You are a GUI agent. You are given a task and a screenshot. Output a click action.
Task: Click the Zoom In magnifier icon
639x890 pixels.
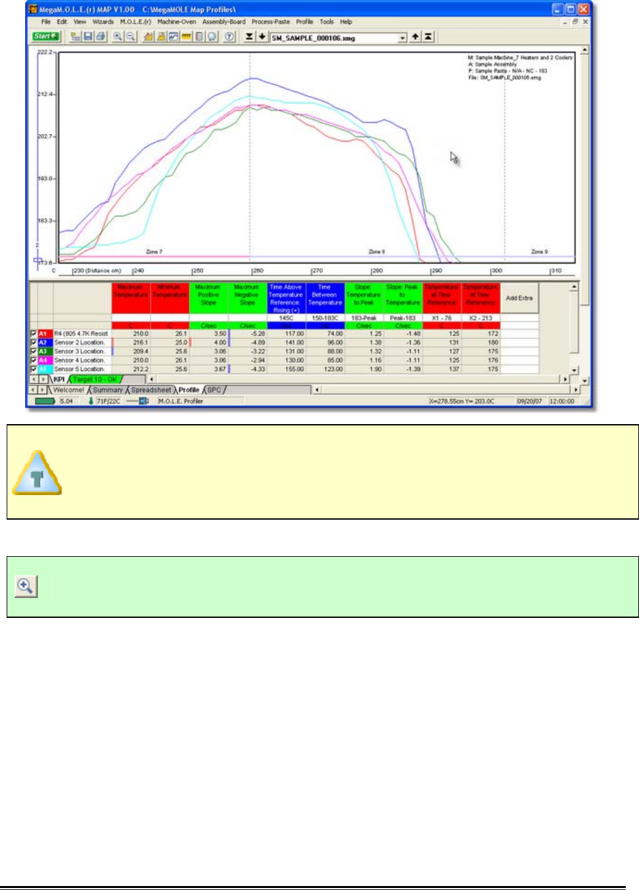(118, 37)
